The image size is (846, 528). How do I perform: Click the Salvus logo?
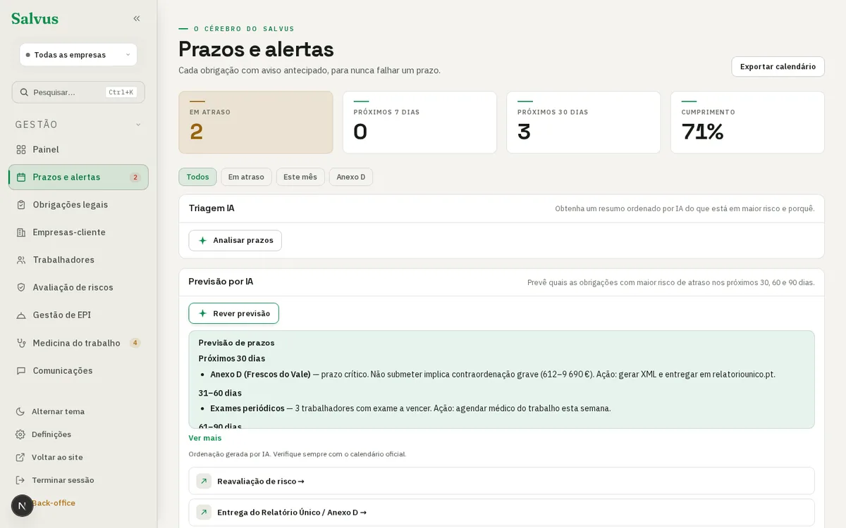click(x=35, y=19)
